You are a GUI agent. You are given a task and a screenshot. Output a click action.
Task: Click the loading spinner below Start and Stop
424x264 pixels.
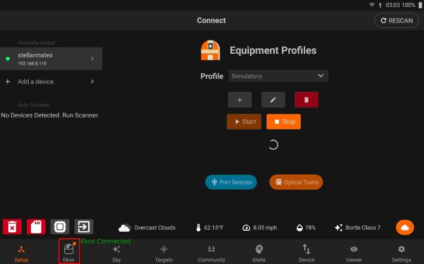pos(273,145)
